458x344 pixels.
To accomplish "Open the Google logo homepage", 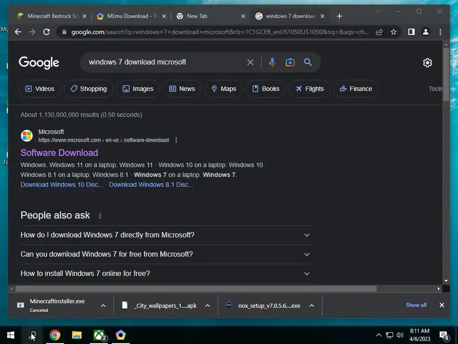I will [x=39, y=63].
